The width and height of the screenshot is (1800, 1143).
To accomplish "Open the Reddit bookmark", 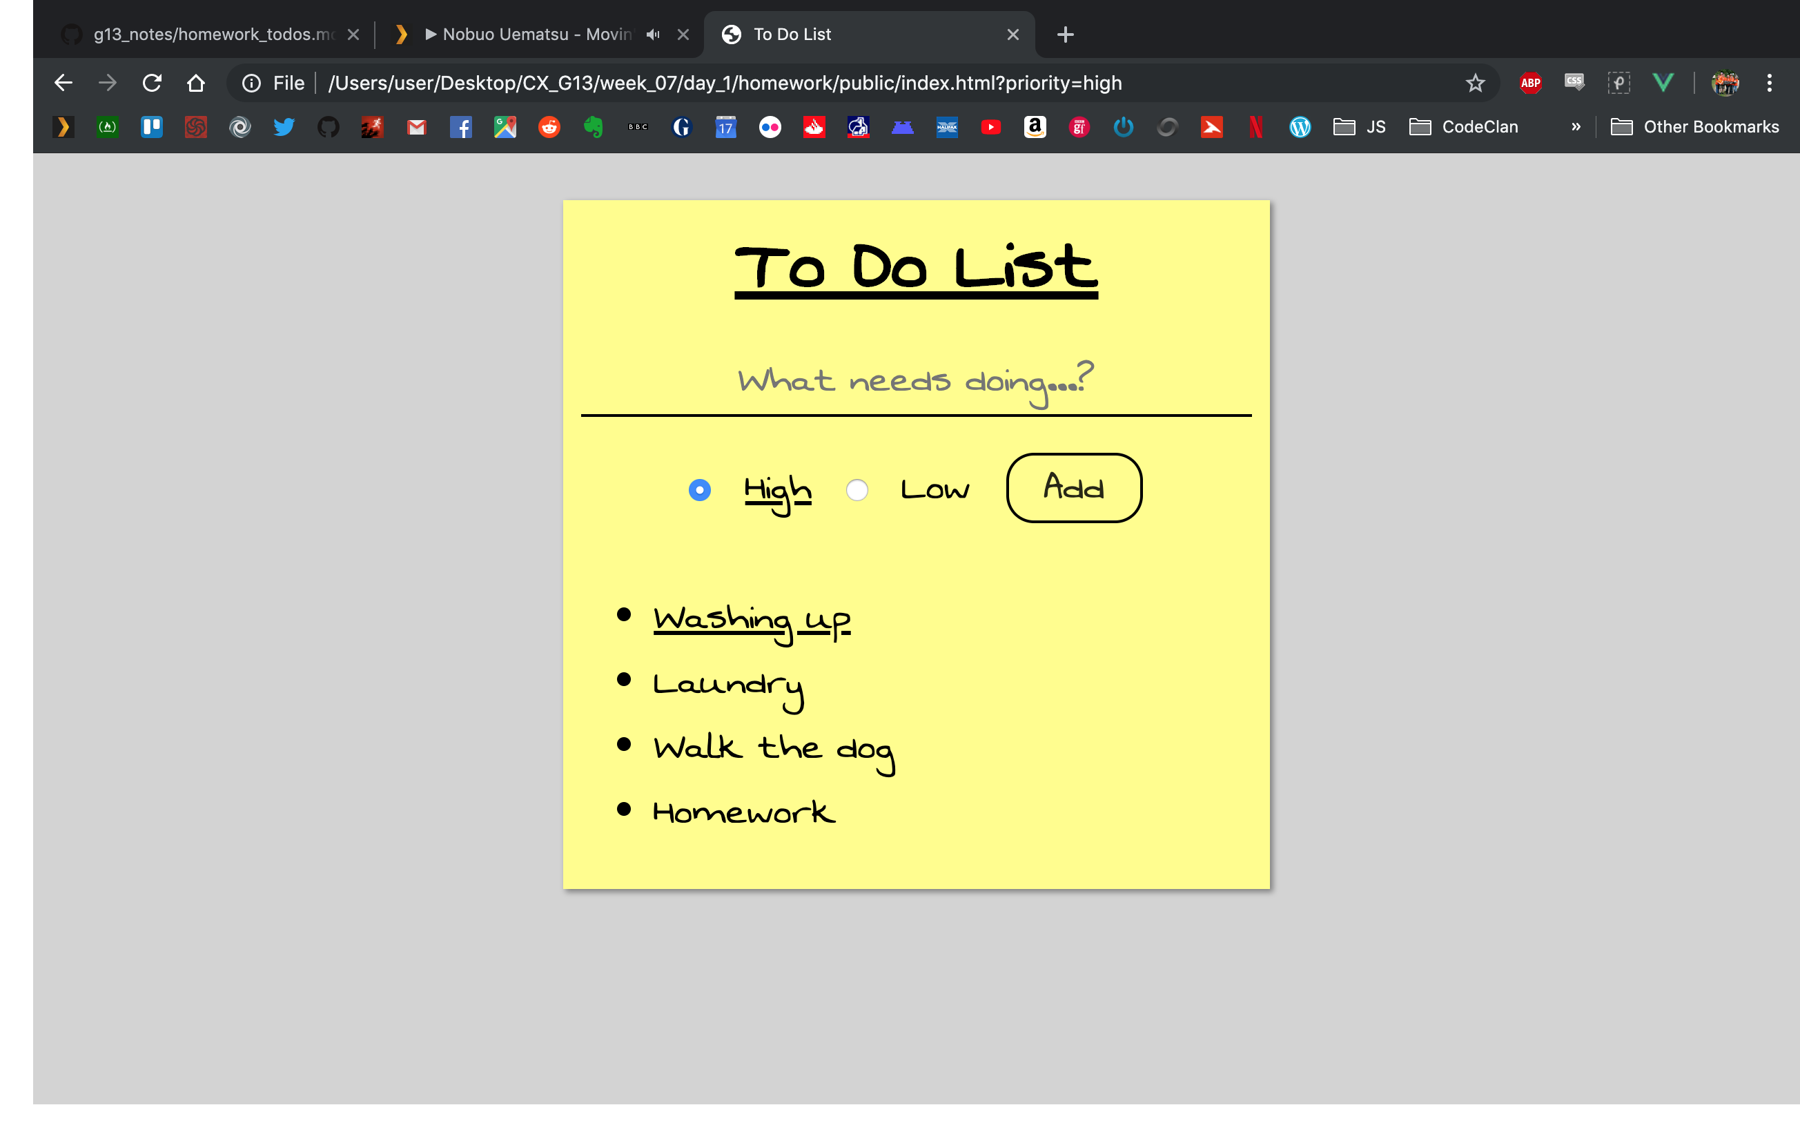I will pyautogui.click(x=549, y=127).
